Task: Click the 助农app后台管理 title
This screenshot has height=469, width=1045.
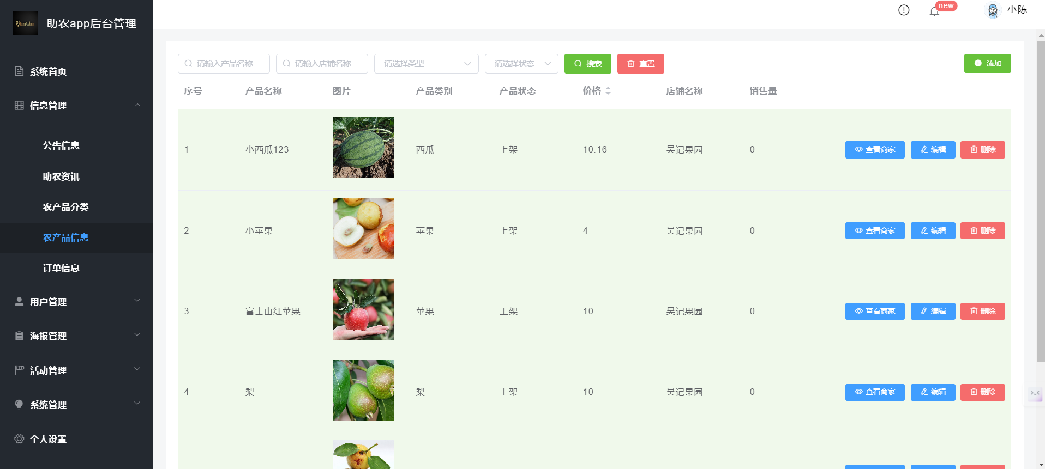Action: click(x=92, y=23)
